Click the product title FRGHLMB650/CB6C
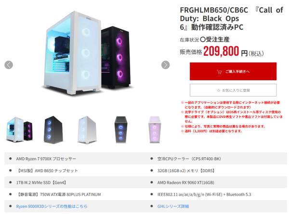The image size is (289, 214). 214,10
